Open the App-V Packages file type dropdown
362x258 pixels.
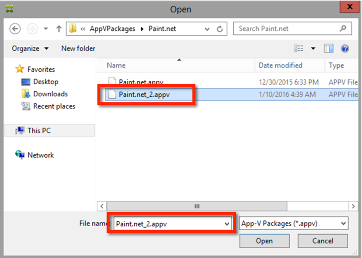[293, 224]
